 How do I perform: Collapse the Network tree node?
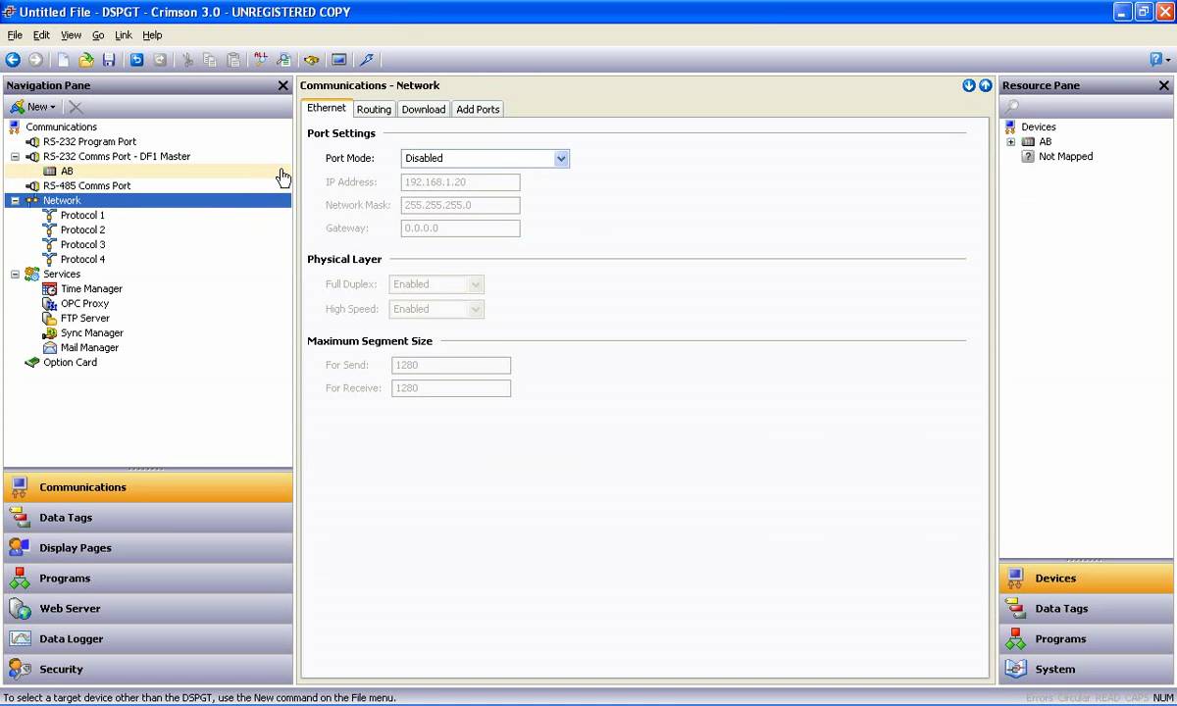coord(15,200)
